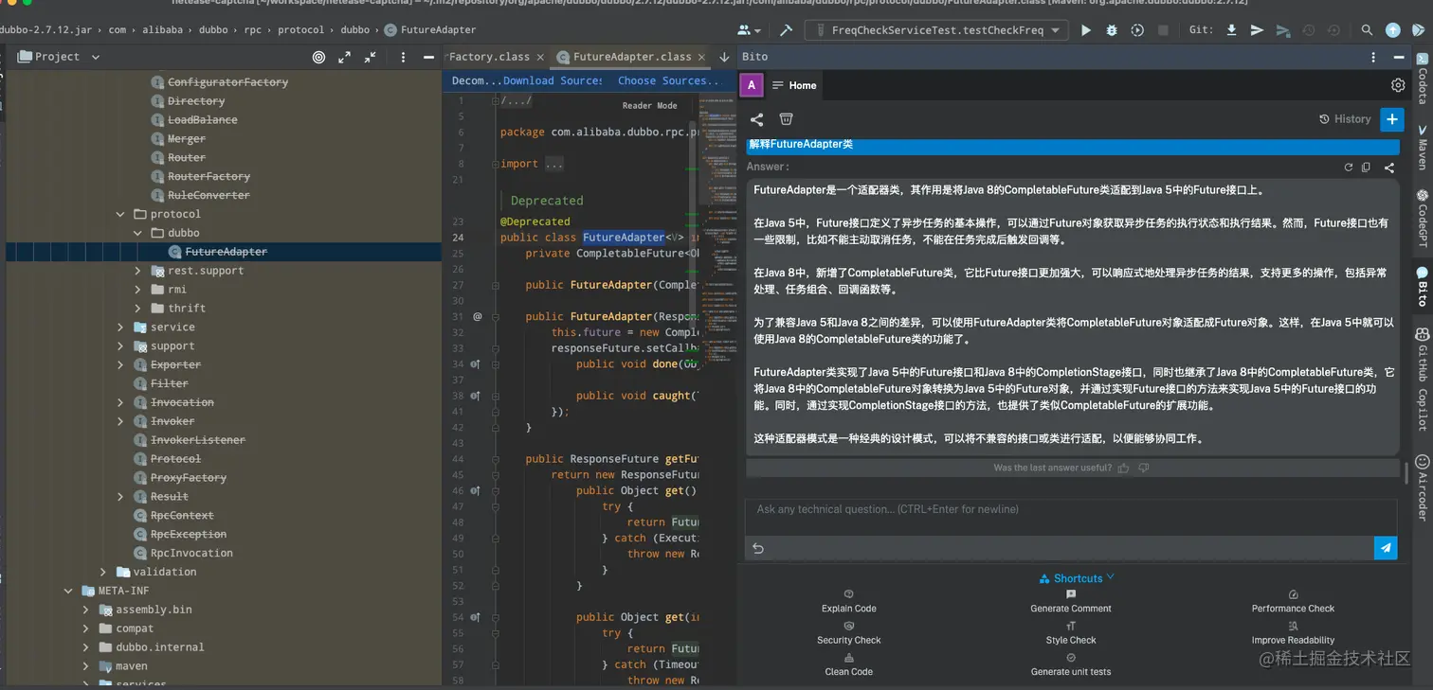This screenshot has height=690, width=1433.
Task: Click the Build project hammer icon
Action: pyautogui.click(x=786, y=30)
